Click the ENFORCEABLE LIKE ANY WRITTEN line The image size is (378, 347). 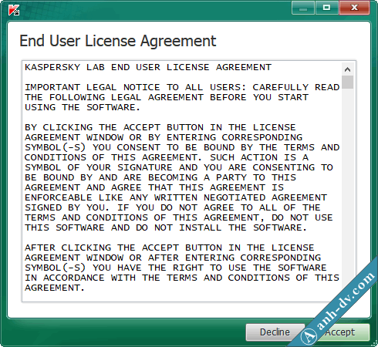(x=176, y=197)
